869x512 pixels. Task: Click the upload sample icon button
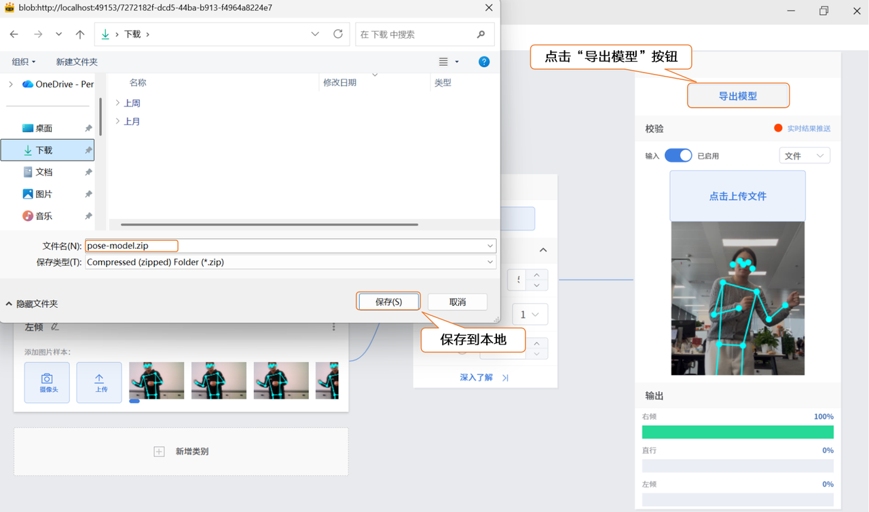[99, 382]
